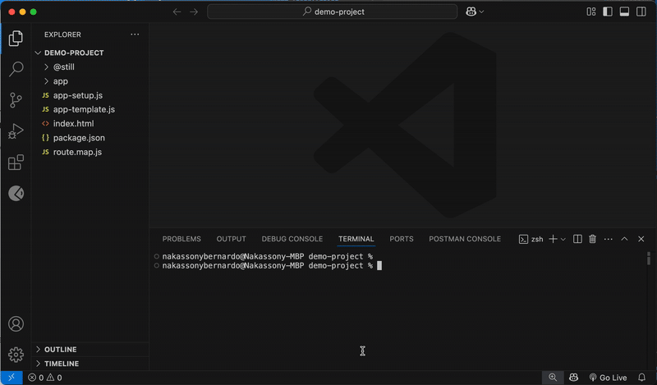Open Run and Debug view

point(16,131)
